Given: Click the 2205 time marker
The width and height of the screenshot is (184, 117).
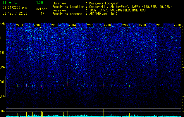Looking at the screenshot, I should 90,25.
